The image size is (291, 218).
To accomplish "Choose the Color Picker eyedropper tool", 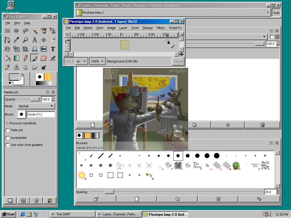I will tap(16, 40).
